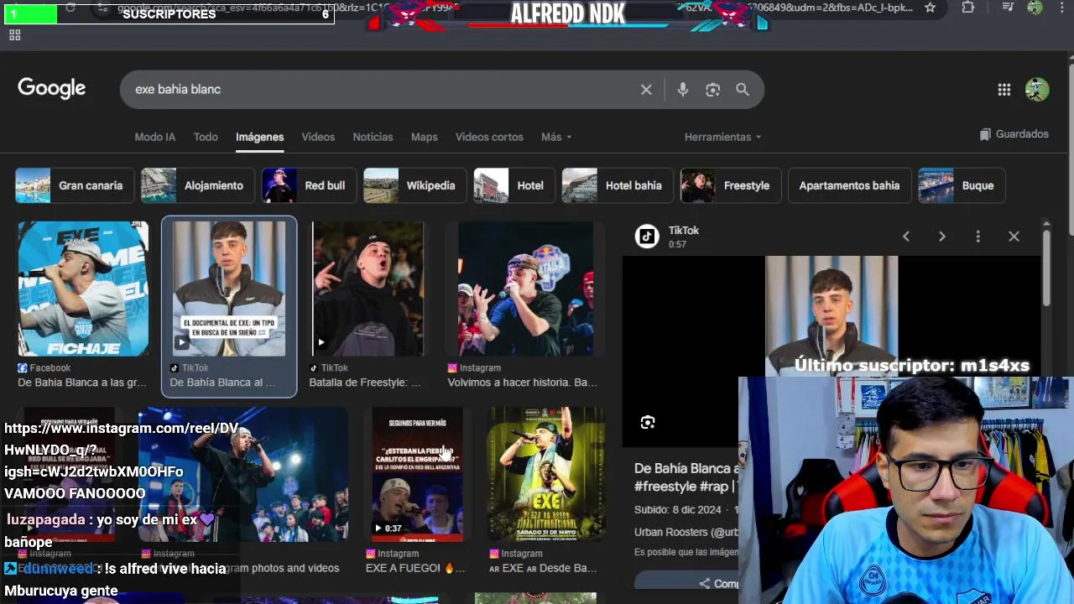Select the Imágenes tab
The width and height of the screenshot is (1074, 604).
(x=259, y=137)
